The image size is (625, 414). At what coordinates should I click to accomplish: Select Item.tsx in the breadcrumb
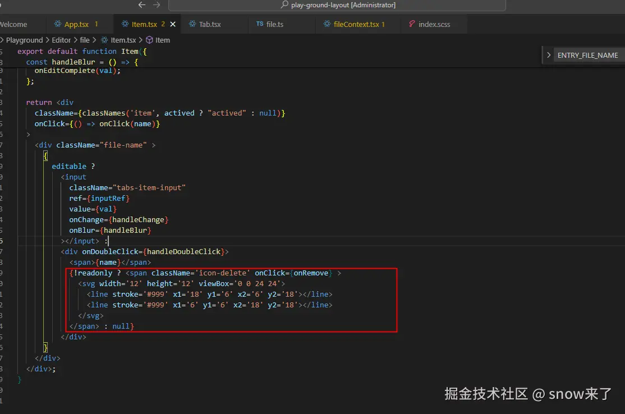[x=123, y=40]
